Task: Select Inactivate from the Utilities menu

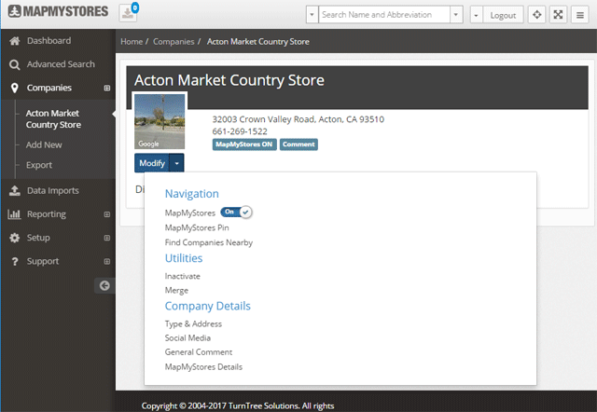Action: pyautogui.click(x=182, y=276)
